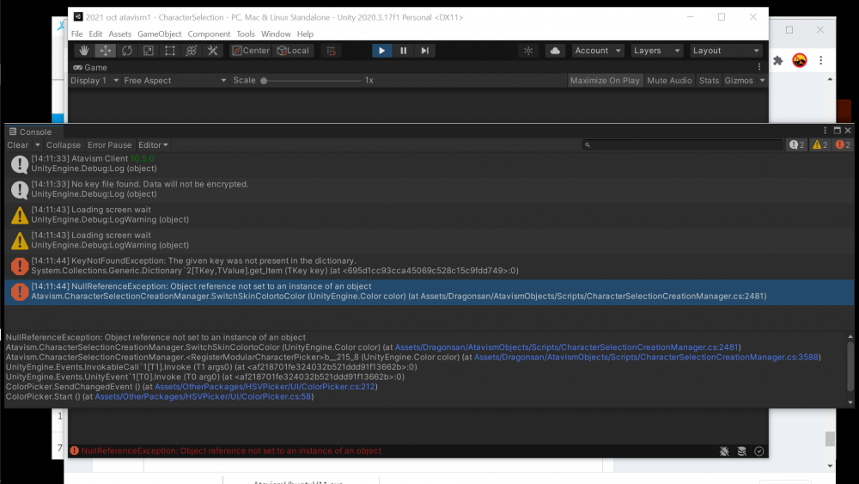Open the Account dropdown

597,51
